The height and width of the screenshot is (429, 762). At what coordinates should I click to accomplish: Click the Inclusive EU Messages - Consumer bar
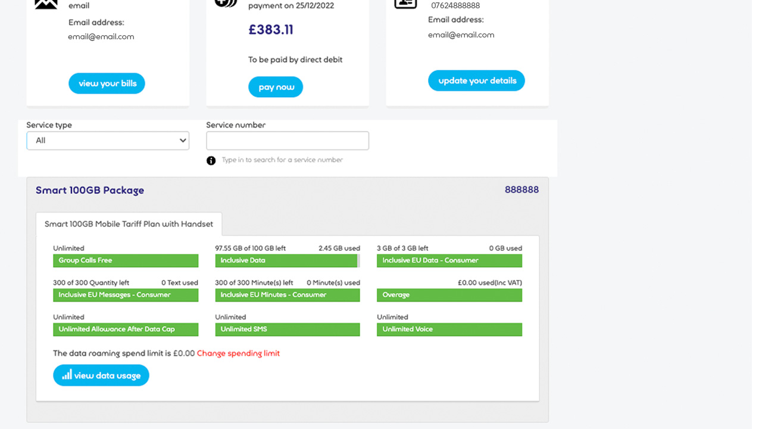point(126,295)
